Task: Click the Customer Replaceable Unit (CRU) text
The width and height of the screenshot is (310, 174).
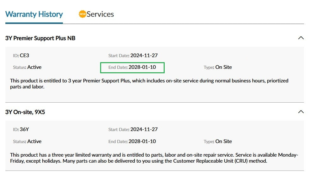Action: click(x=210, y=161)
